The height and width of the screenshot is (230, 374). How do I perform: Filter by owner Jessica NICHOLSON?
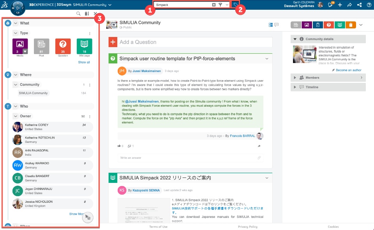(53, 204)
